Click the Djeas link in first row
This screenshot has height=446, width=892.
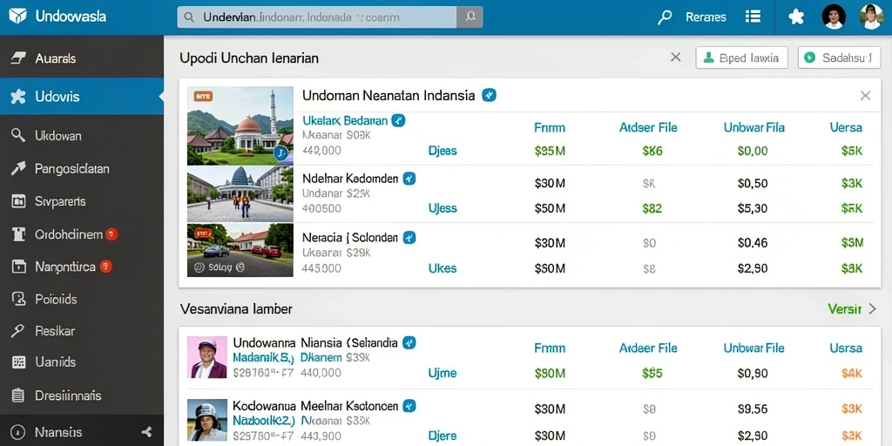click(443, 151)
